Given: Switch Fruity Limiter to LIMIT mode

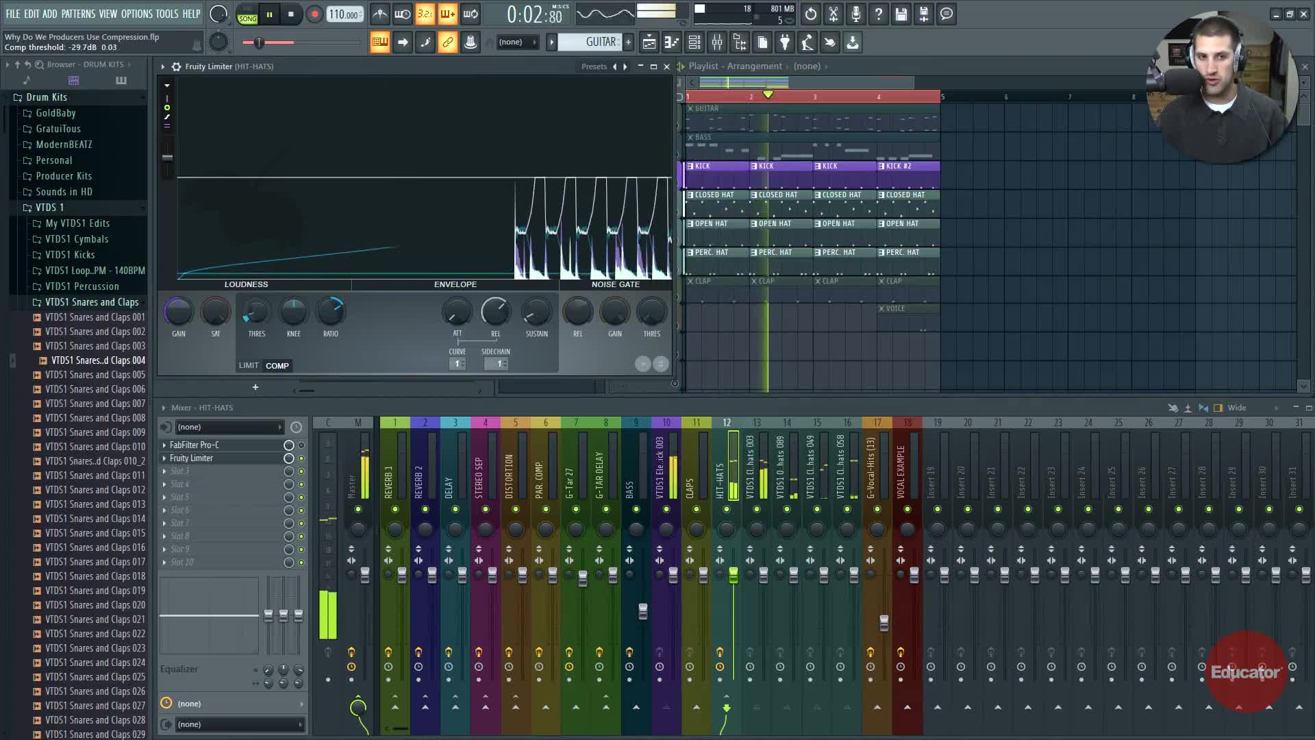Looking at the screenshot, I should click(248, 365).
